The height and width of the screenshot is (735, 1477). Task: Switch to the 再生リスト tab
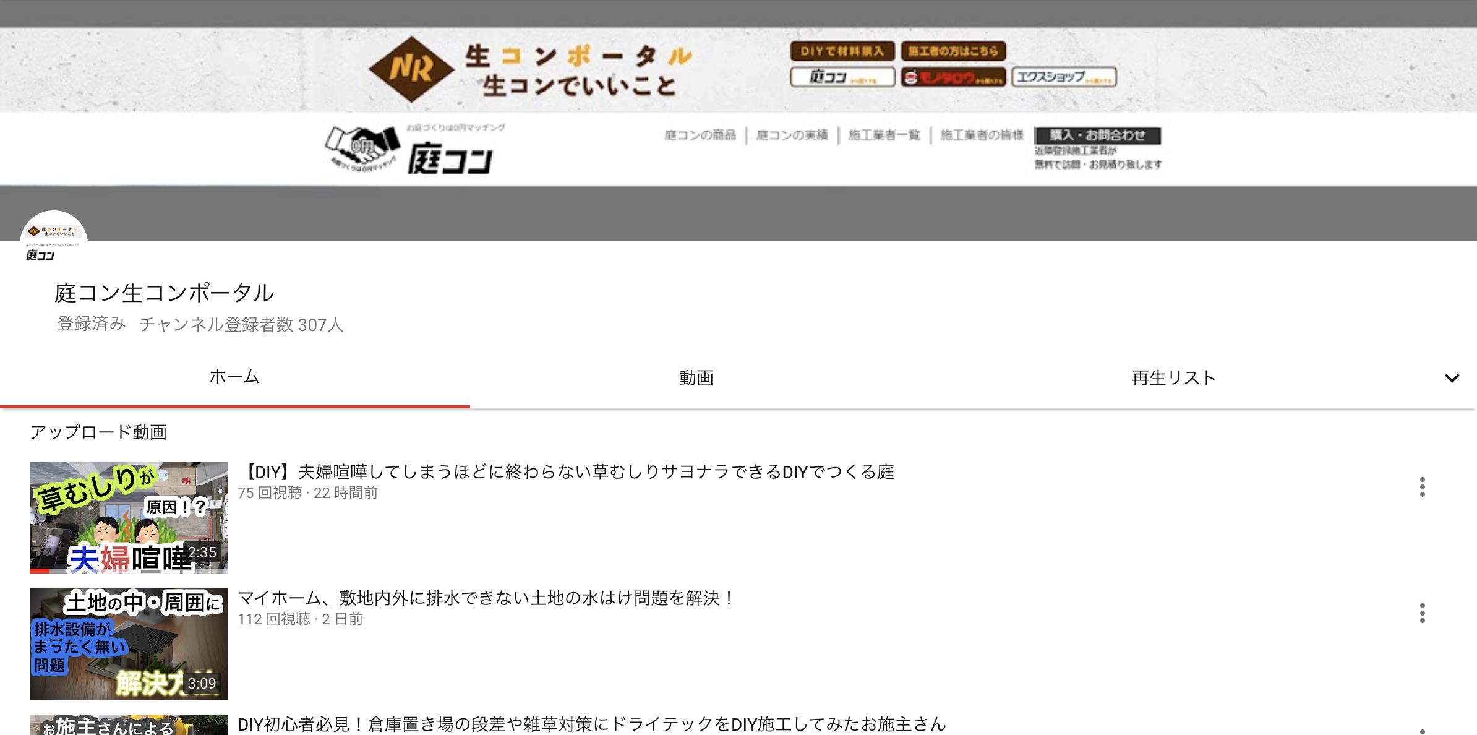[1173, 377]
